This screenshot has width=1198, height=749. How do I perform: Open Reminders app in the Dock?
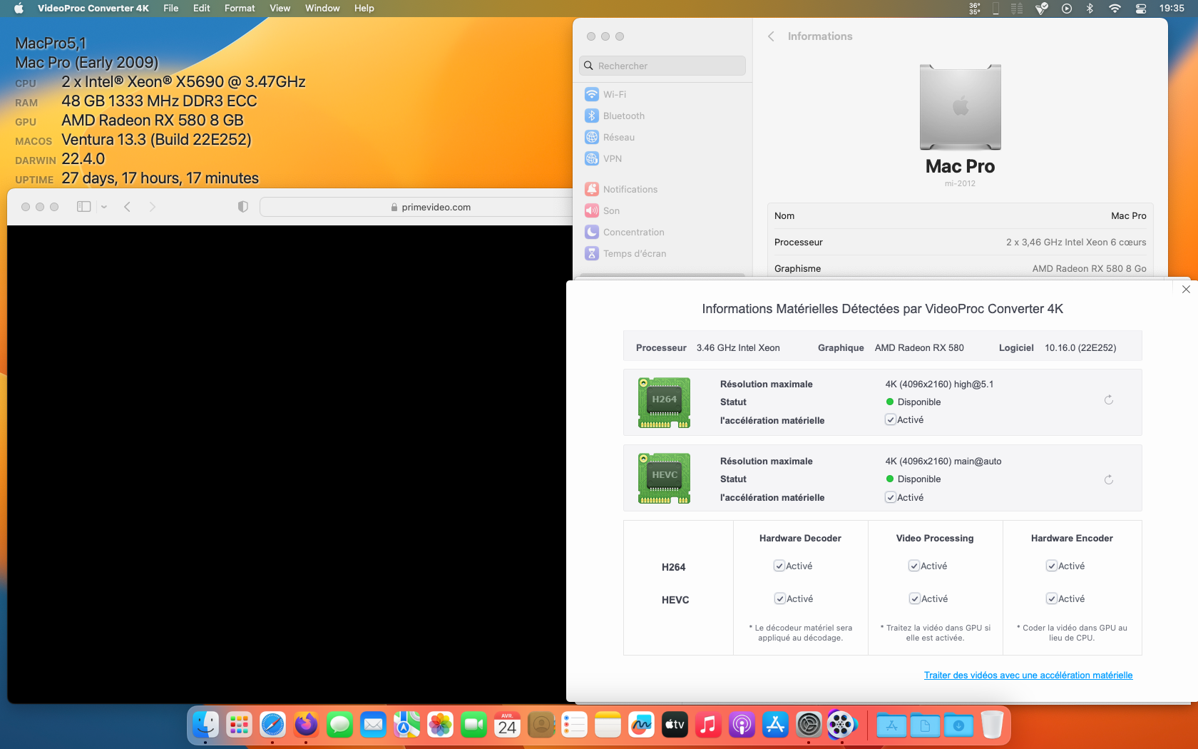[x=575, y=725]
